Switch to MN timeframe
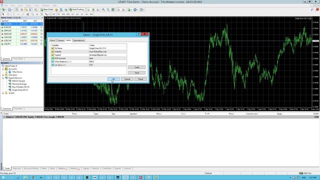 (91, 14)
